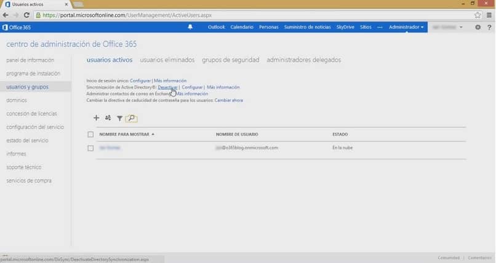Screen dimensions: 496x263
Task: Check the checkbox for the o365blog user row
Action: (x=90, y=148)
